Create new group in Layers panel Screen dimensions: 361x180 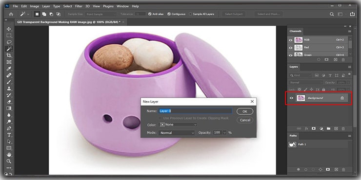[328, 129]
